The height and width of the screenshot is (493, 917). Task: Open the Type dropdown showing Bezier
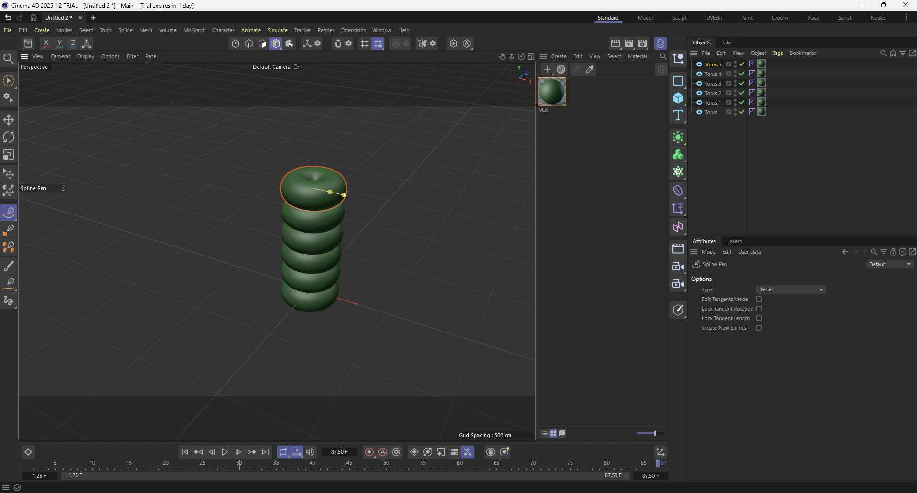pos(790,289)
